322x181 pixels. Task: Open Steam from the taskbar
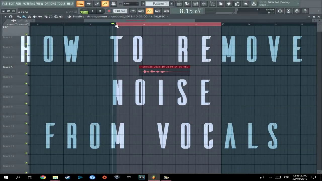pyautogui.click(x=67, y=177)
